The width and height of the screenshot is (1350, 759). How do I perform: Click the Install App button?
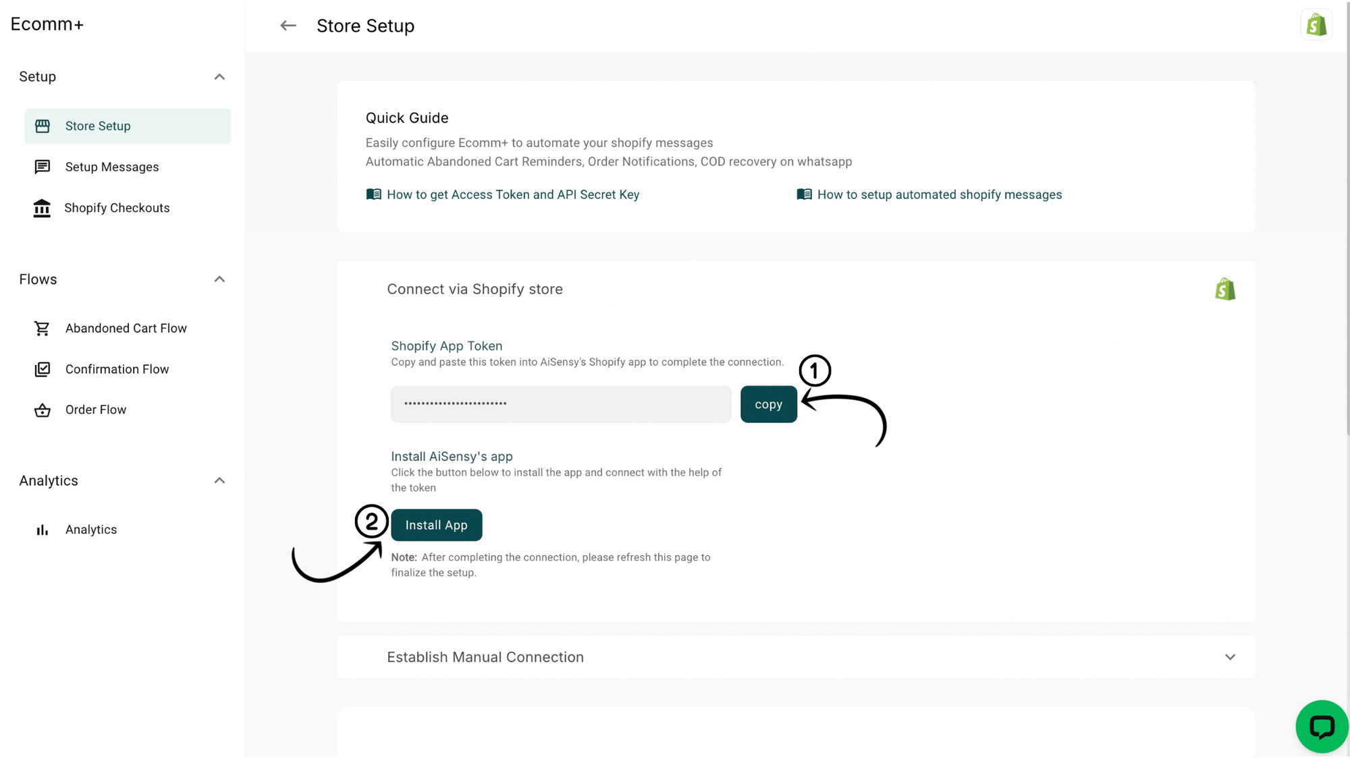(x=436, y=525)
